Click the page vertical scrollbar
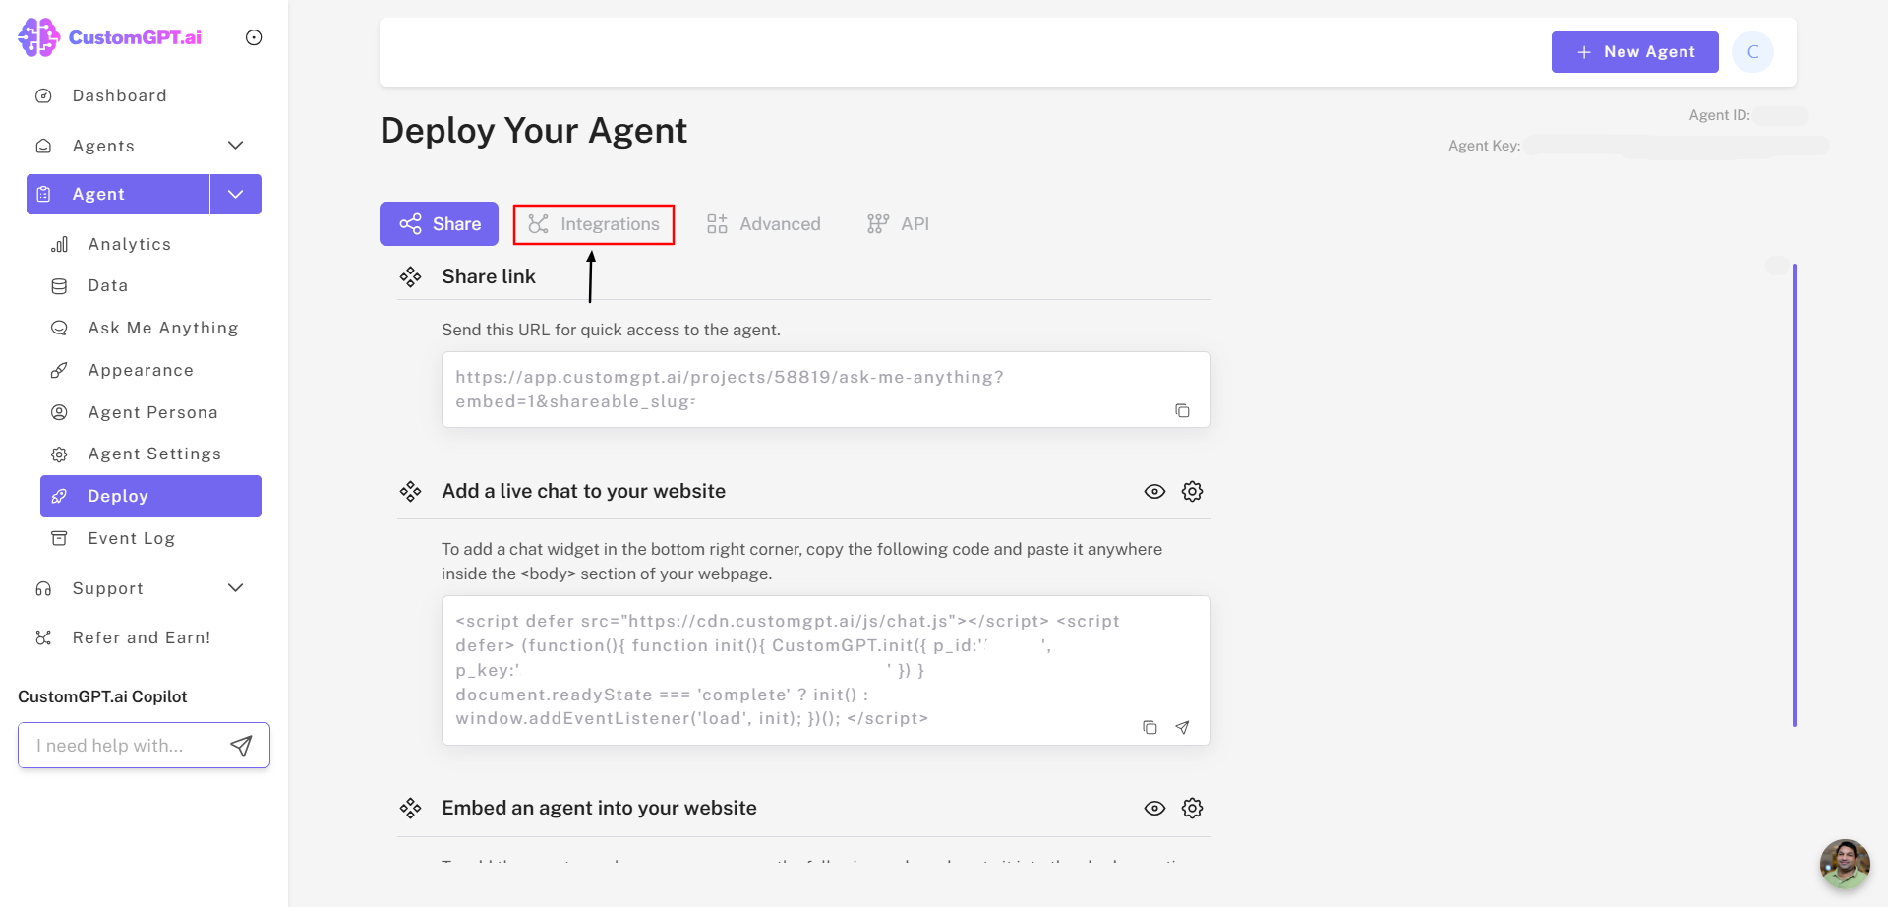 [x=1795, y=495]
